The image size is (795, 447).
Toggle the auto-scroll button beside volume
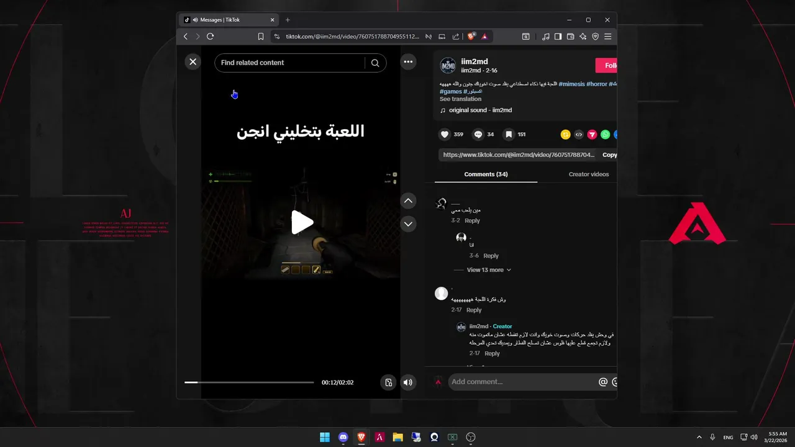[388, 382]
